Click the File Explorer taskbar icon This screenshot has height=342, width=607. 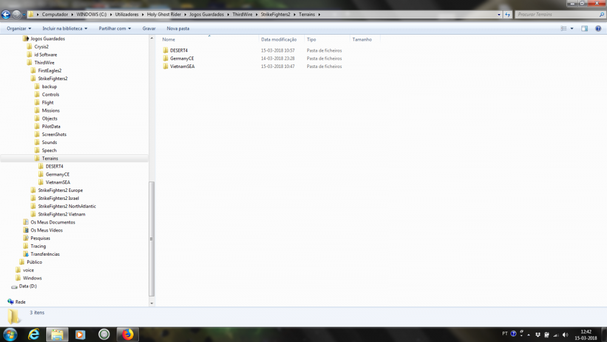click(x=57, y=335)
